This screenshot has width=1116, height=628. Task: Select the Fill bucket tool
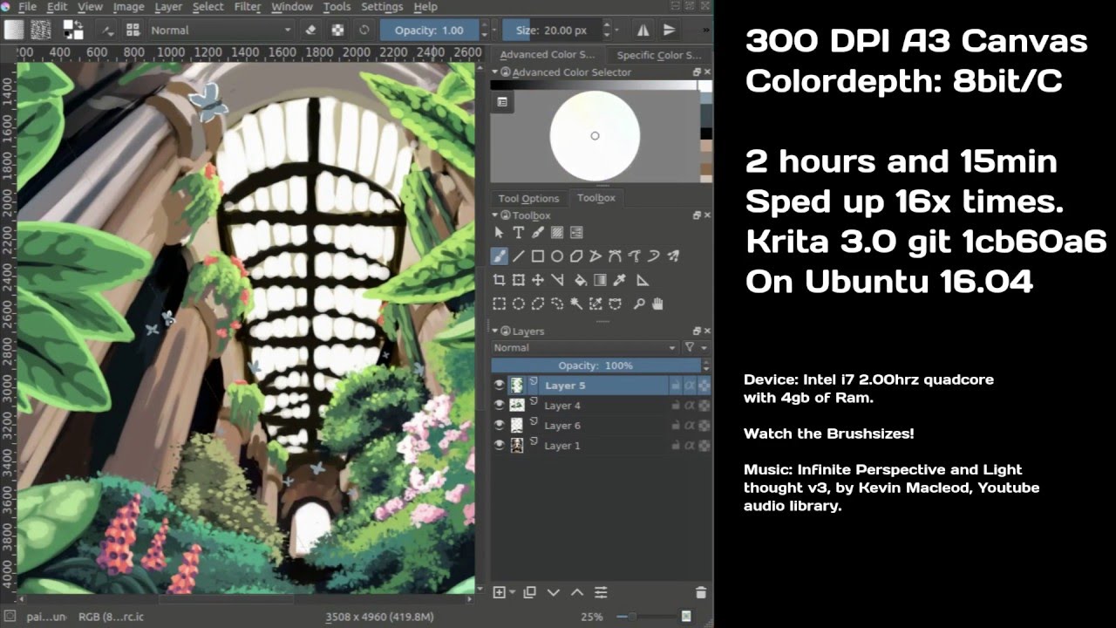point(581,280)
